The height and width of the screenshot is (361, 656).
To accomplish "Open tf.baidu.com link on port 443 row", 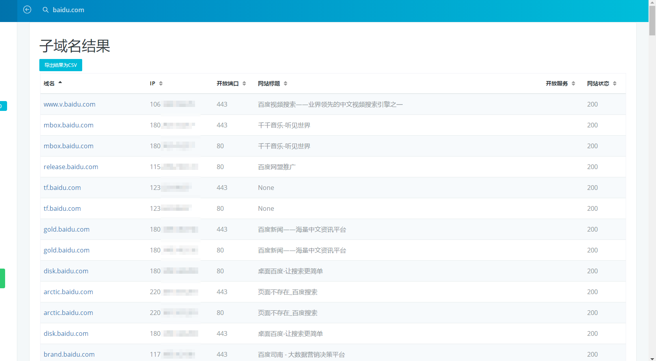I will click(x=62, y=188).
